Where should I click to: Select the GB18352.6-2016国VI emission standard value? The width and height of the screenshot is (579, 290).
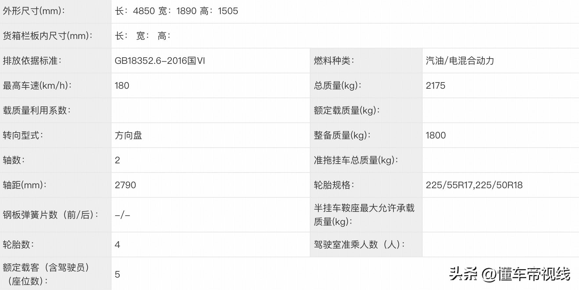[160, 61]
